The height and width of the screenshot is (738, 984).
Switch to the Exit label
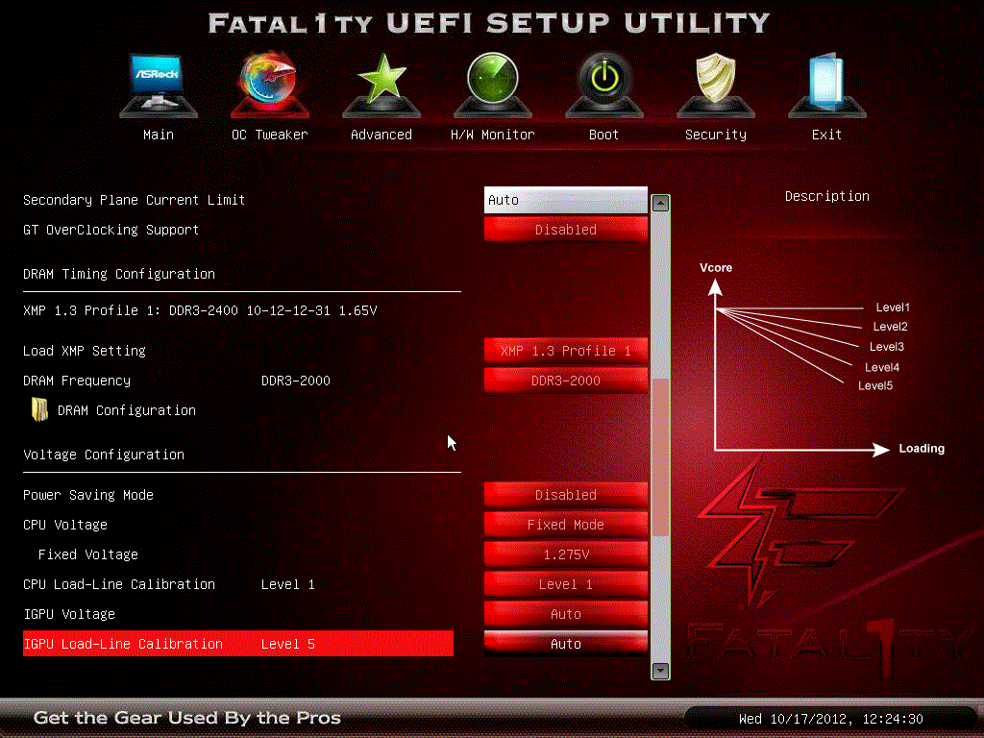[827, 135]
